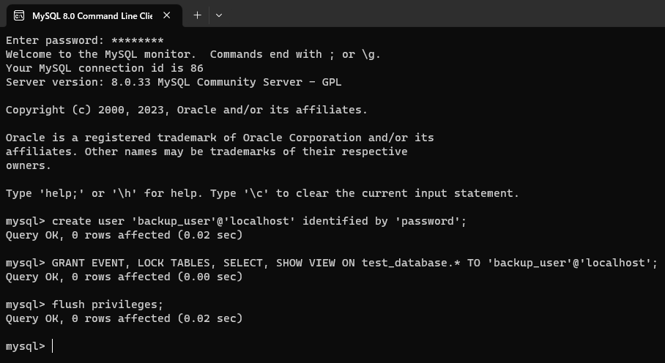Click the 'Server version: 8.0.33' line
This screenshot has width=665, height=363.
point(174,82)
